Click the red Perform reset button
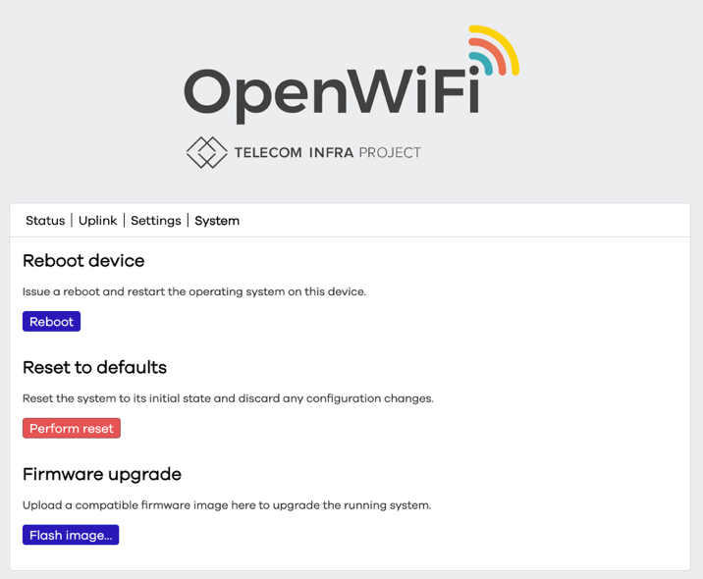The height and width of the screenshot is (579, 703). [72, 429]
